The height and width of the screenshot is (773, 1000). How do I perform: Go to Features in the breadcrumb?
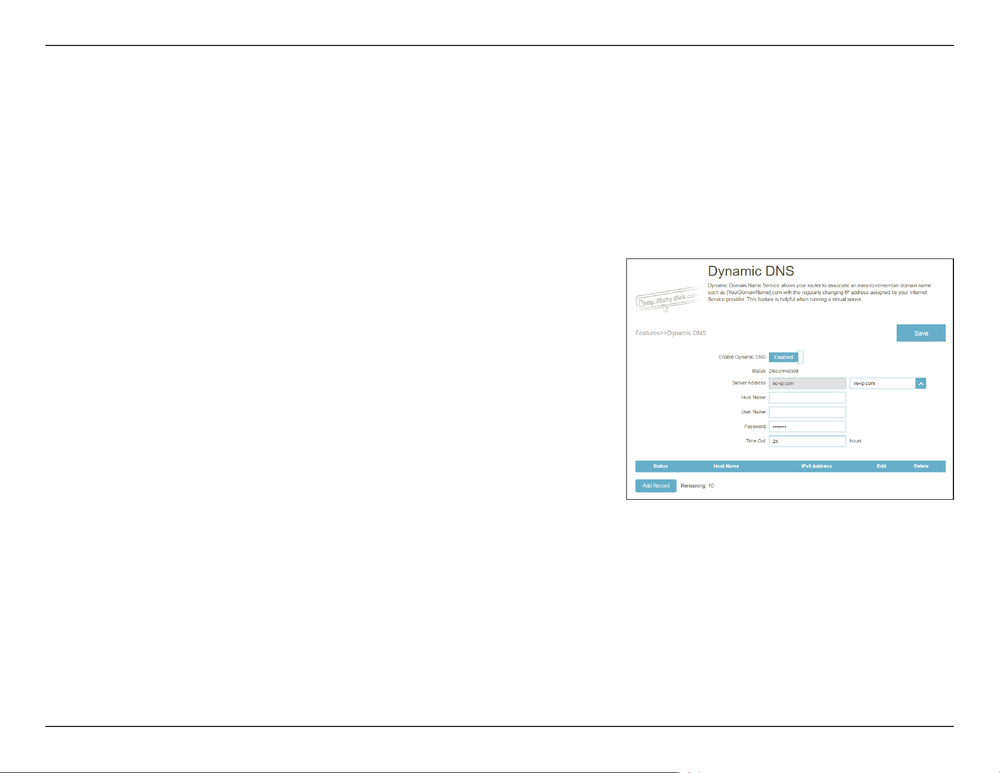pos(647,333)
